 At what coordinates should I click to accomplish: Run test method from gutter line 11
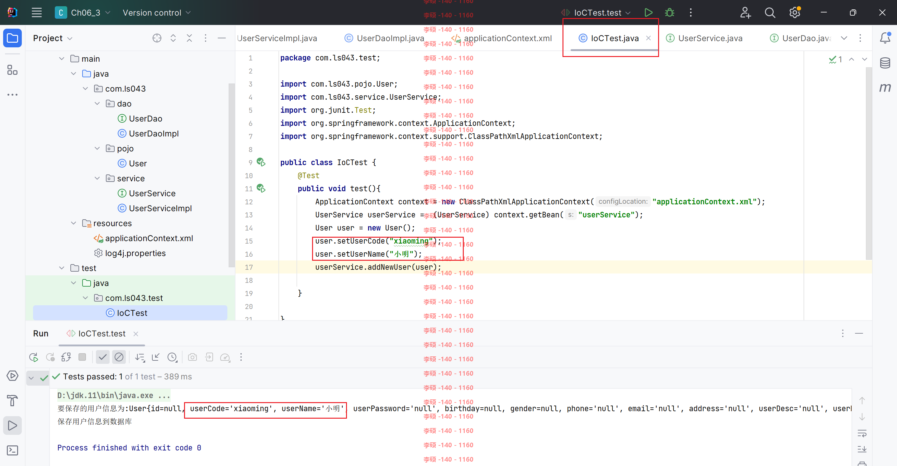pyautogui.click(x=261, y=188)
